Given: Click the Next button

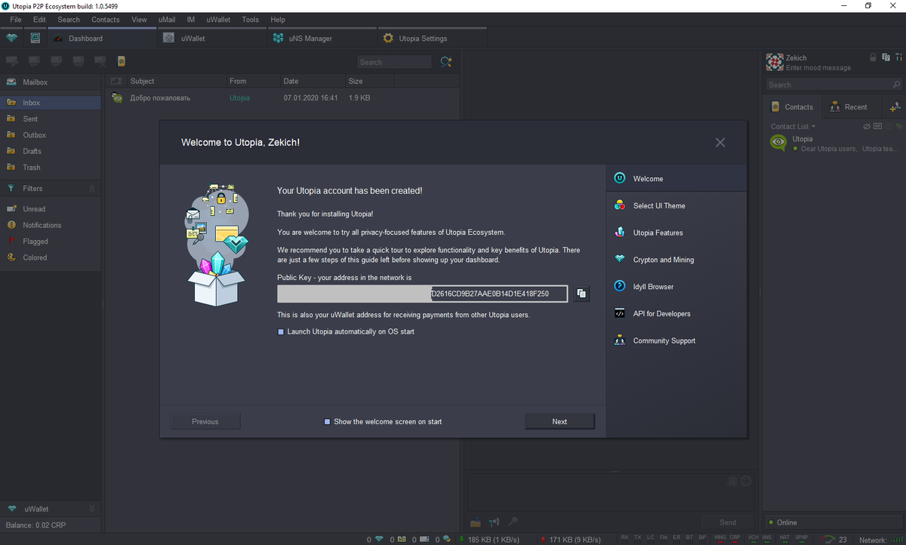Looking at the screenshot, I should point(559,421).
